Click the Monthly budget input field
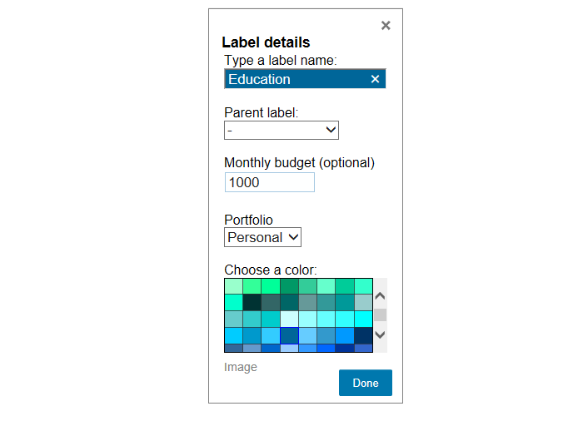Screen dimensions: 588x421 270,182
